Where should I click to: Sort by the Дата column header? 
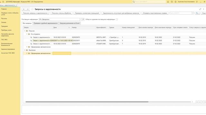(x=61, y=27)
